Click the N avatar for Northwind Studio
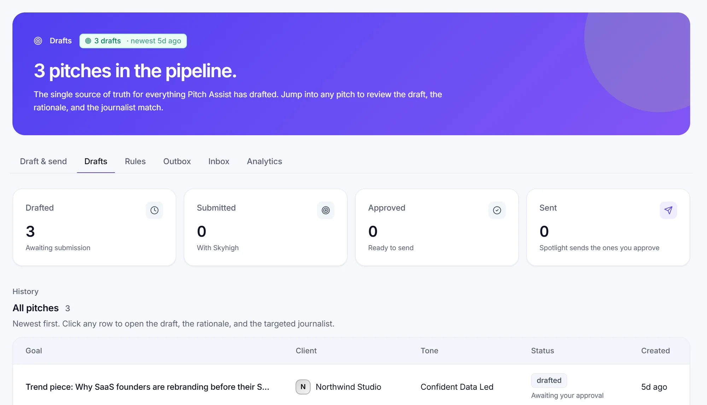The height and width of the screenshot is (405, 707). [x=303, y=387]
